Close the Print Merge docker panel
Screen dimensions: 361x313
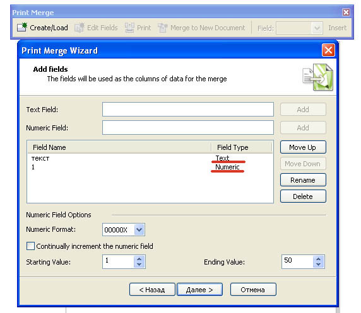(346, 12)
